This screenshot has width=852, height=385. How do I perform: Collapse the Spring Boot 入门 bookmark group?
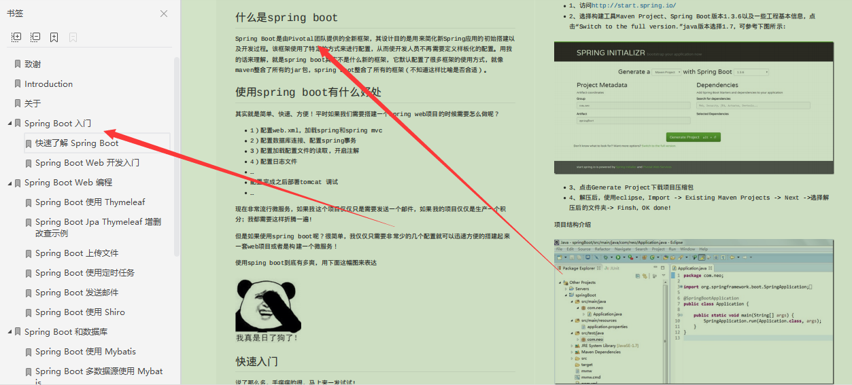point(10,124)
